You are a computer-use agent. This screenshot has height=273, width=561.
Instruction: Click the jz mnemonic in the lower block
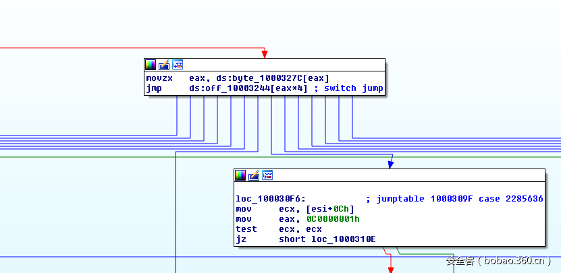(x=240, y=239)
